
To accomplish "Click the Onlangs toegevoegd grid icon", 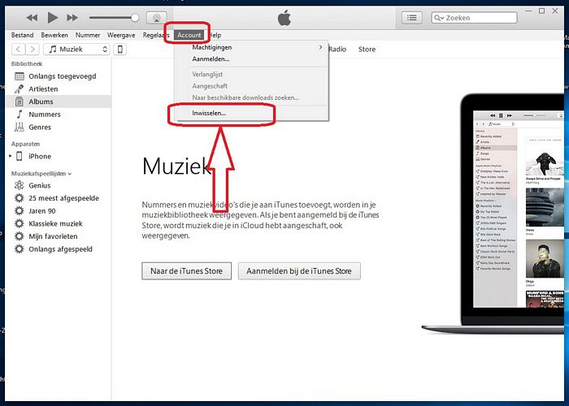I will [20, 76].
